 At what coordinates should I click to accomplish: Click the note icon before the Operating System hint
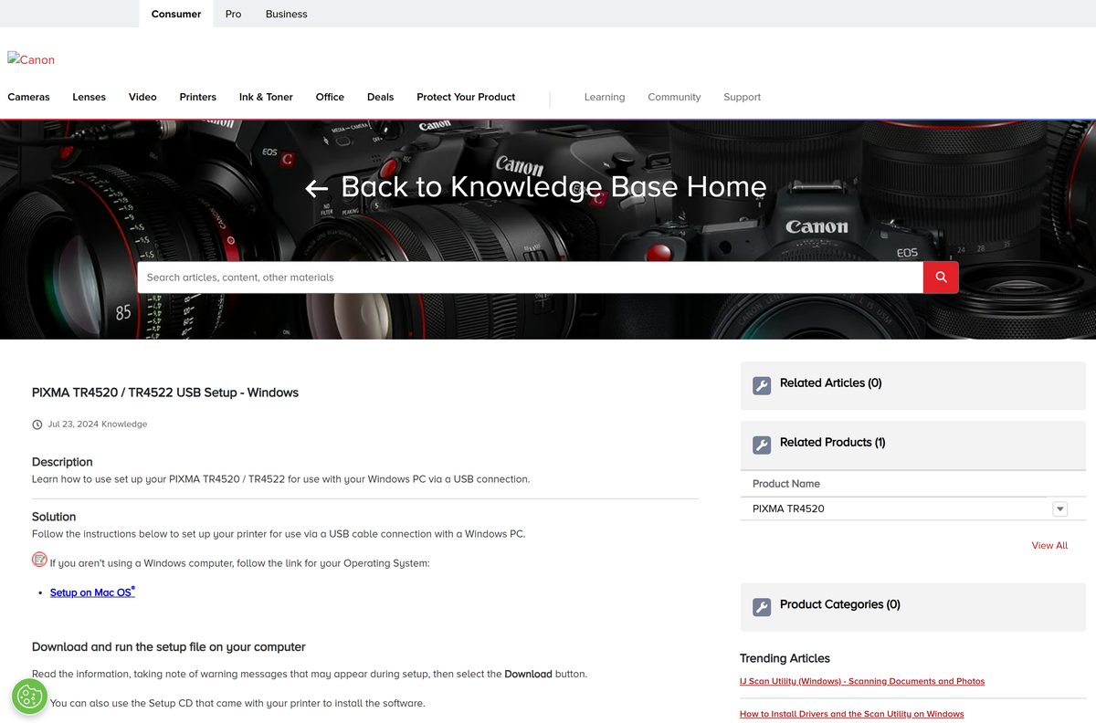click(39, 560)
